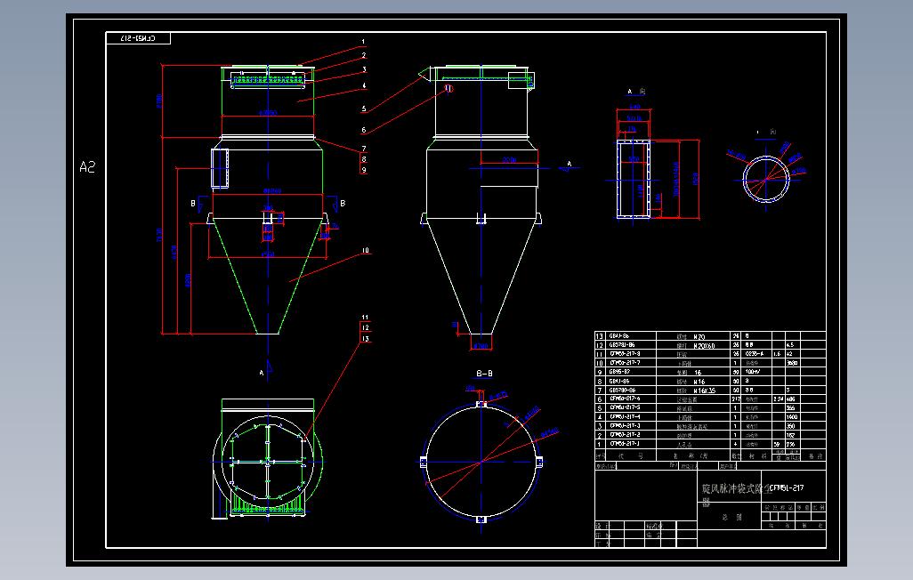Select weight value 3680 in parts list

tap(792, 363)
